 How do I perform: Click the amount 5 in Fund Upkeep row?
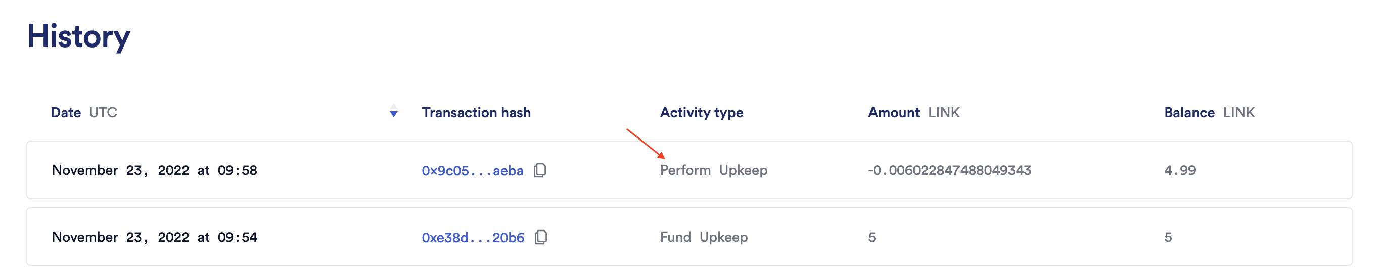tap(872, 238)
